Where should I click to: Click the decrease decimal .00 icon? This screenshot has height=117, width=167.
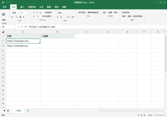click(73, 17)
